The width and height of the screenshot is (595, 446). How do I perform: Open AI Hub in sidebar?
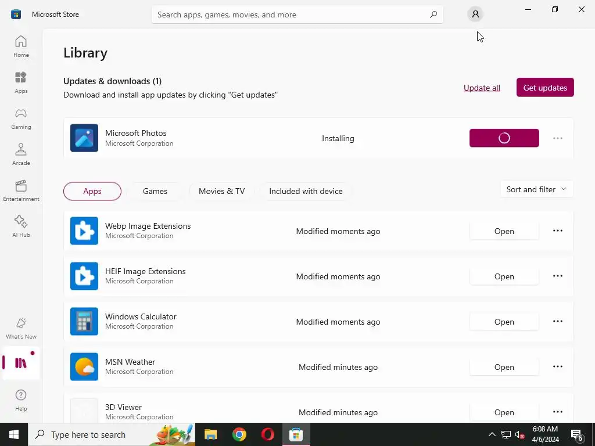pos(21,226)
